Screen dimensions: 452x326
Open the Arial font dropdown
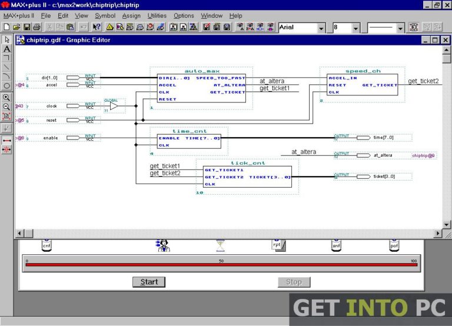(x=321, y=28)
